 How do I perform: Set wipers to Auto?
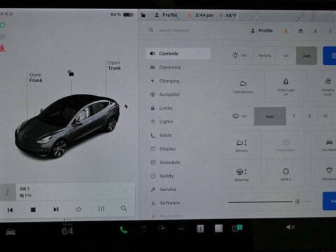270,116
